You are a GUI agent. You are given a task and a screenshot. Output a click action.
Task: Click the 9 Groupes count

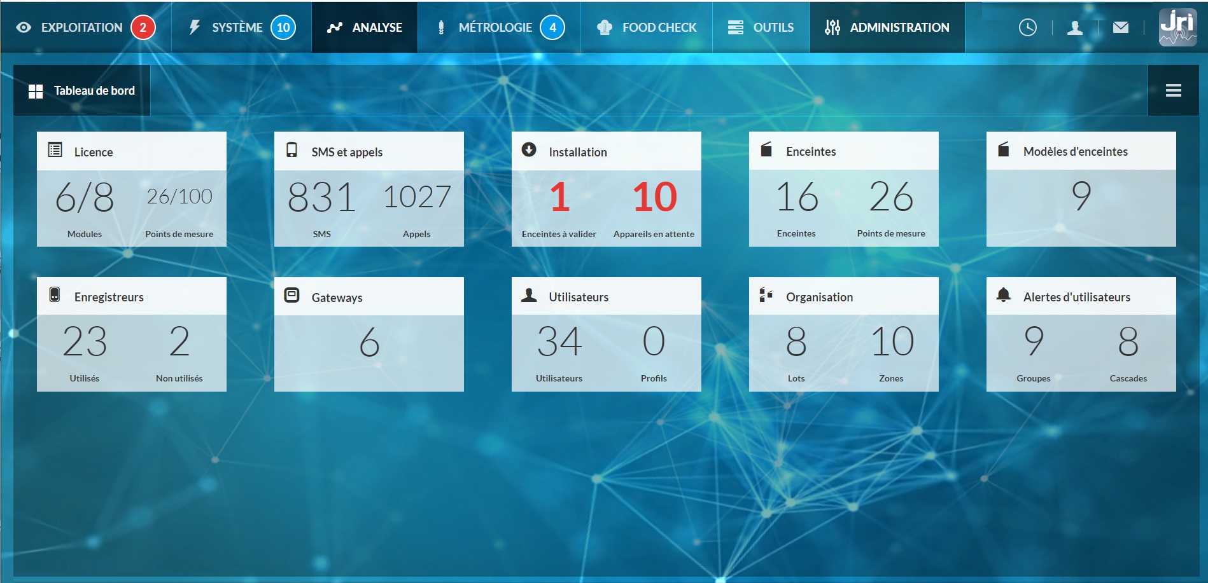pyautogui.click(x=1034, y=341)
